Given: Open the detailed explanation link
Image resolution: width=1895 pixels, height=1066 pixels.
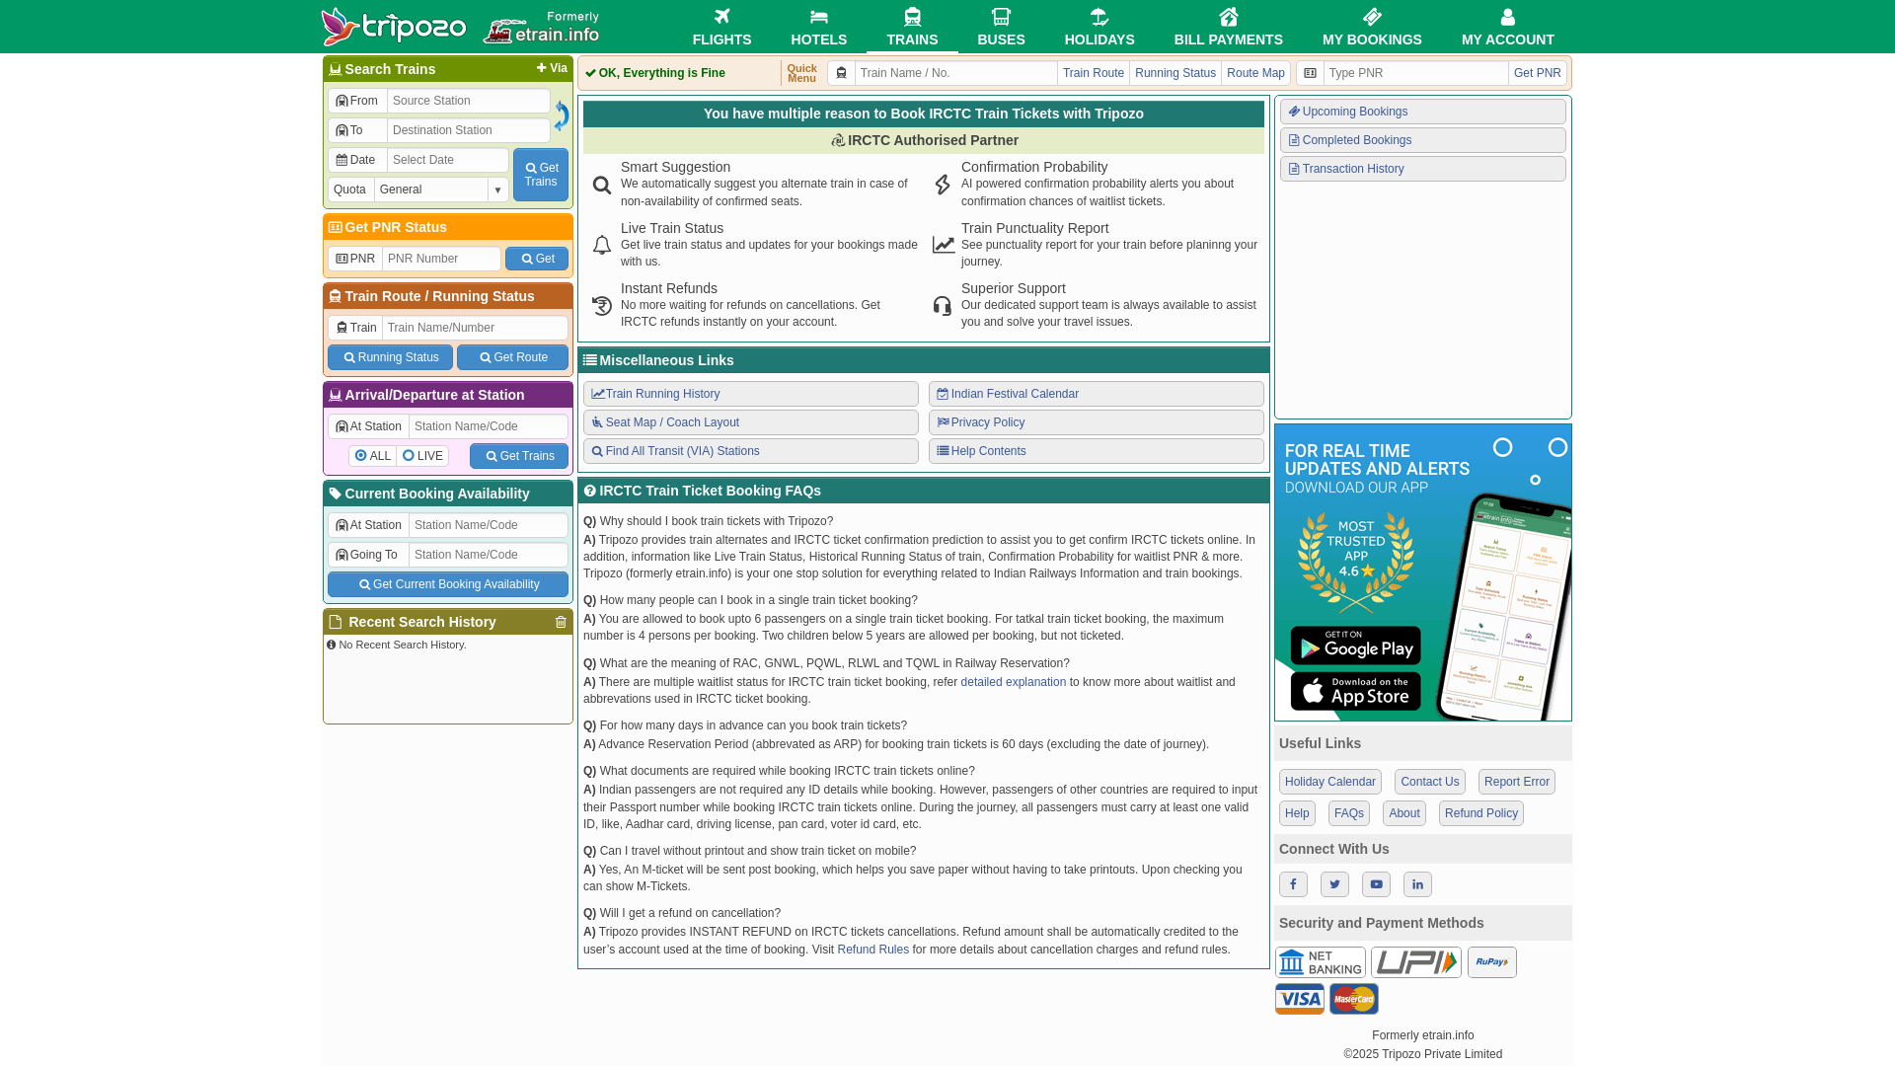Looking at the screenshot, I should [x=1013, y=682].
